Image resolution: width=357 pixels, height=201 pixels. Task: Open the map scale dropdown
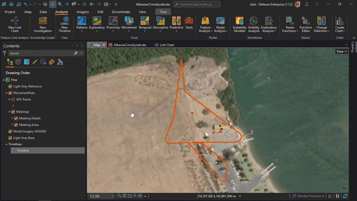pyautogui.click(x=112, y=196)
